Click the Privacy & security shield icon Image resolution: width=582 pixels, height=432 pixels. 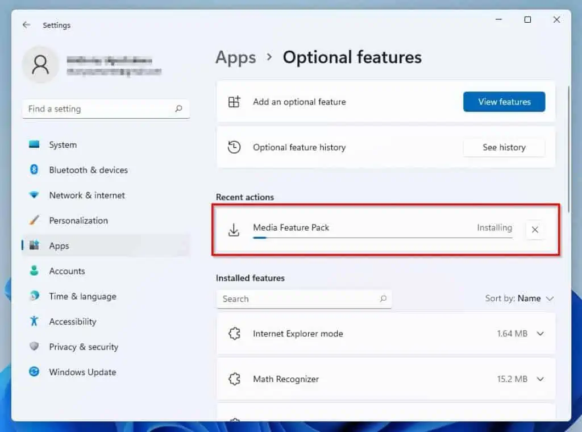point(34,346)
